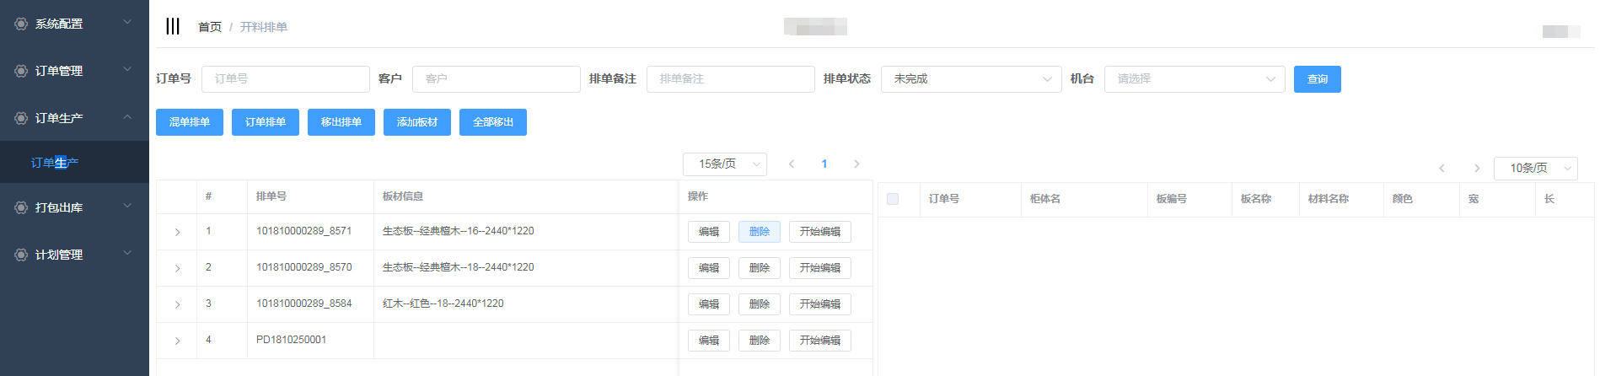Click 删除 button for row 3
Screen dimensions: 1600x376
click(759, 304)
